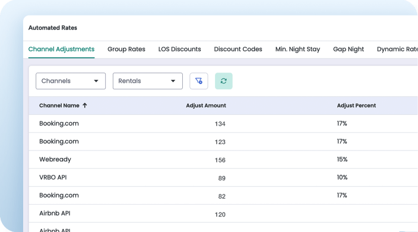Toggle the Channel Name sort arrow
Viewport: 418px width, 232px height.
pyautogui.click(x=85, y=105)
